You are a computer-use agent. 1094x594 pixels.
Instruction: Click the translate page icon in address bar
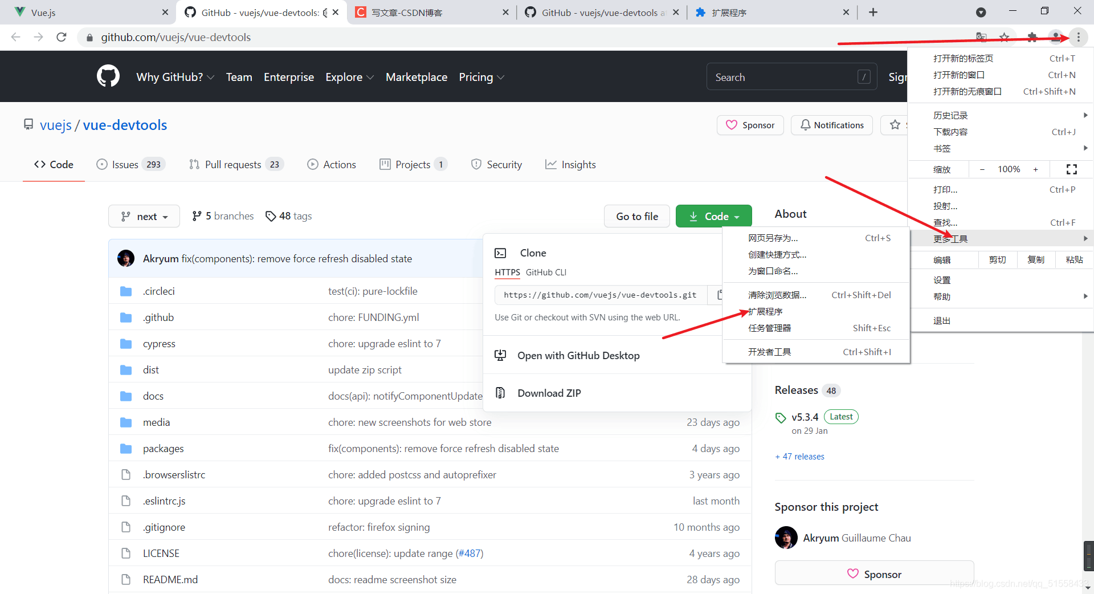click(x=981, y=37)
